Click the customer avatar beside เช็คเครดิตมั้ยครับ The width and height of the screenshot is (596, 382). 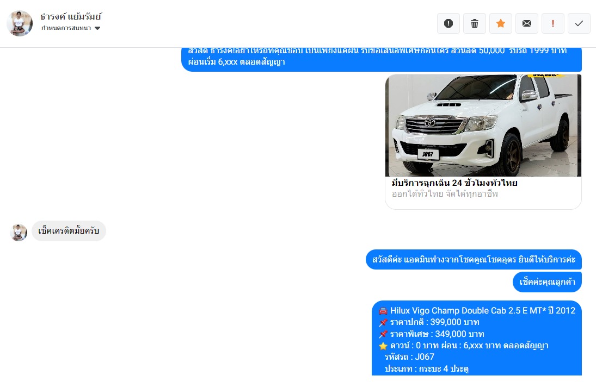(19, 232)
